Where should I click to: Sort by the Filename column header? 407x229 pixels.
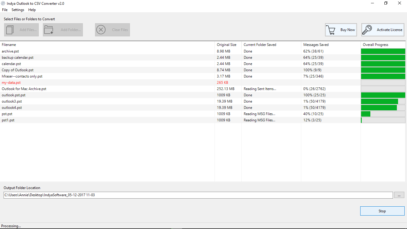(107, 45)
